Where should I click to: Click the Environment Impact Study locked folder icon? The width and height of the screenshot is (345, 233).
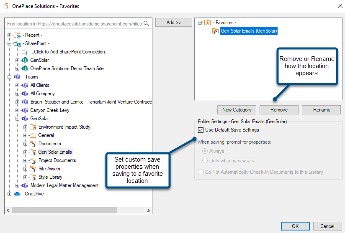pyautogui.click(x=33, y=127)
